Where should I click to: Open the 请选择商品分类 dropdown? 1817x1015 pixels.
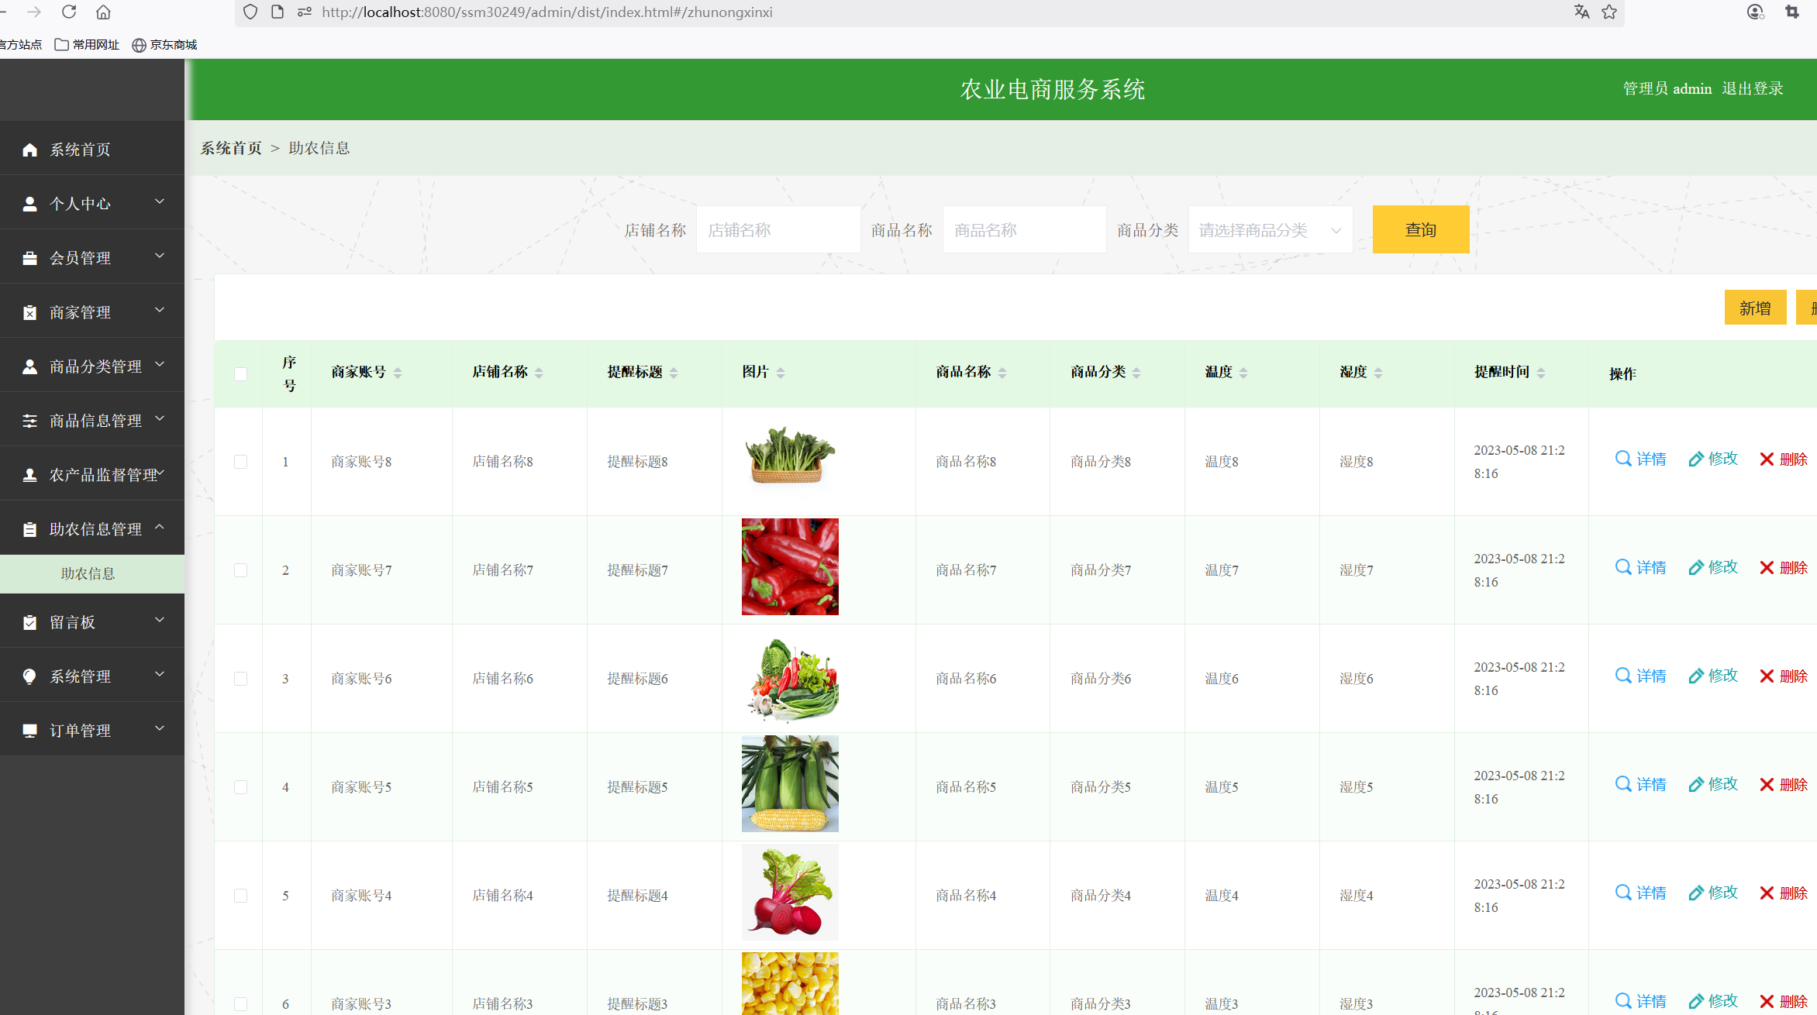[1270, 229]
